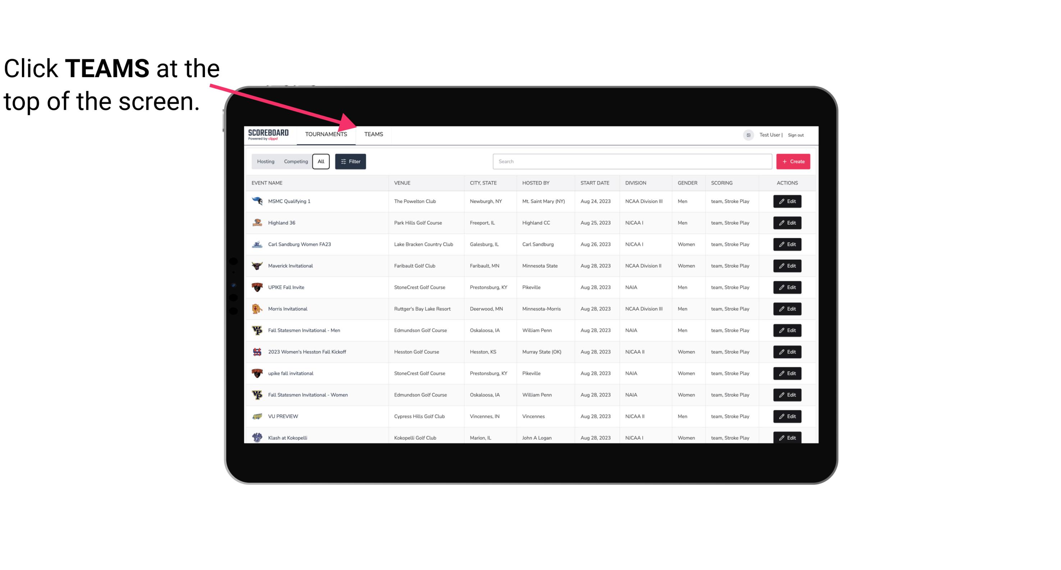Viewport: 1061px width, 570px height.
Task: Click the TEAMS navigation tab
Action: 372,135
